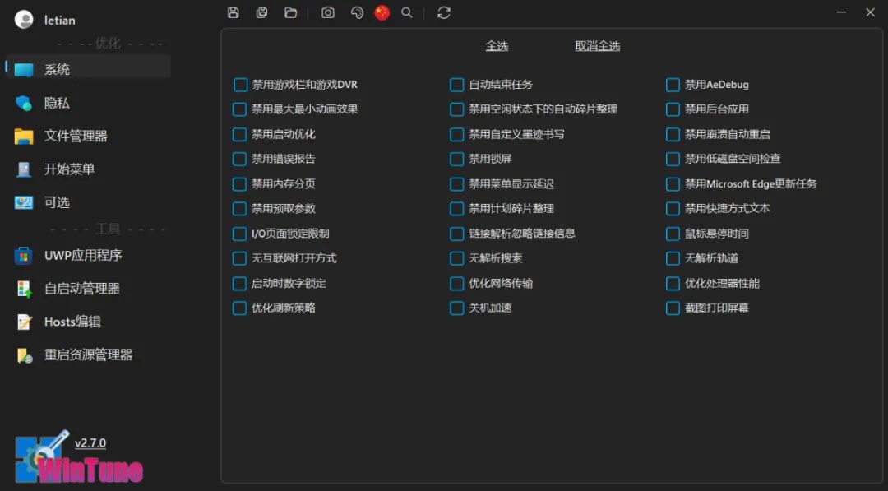Screen dimensions: 888x491
Task: Check 禁用崩溃自动重启 option
Action: tap(673, 134)
